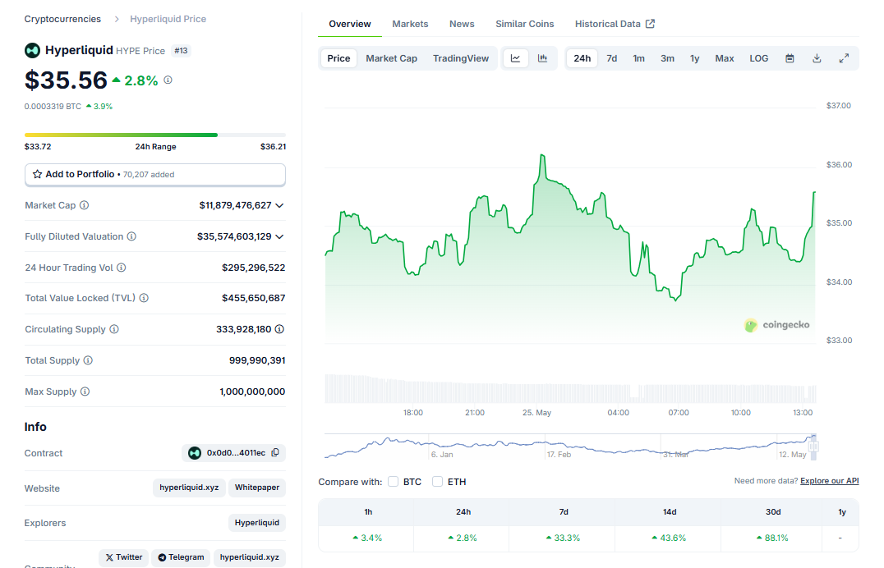This screenshot has height=568, width=884.
Task: Select 1m chart timeframe
Action: [x=638, y=58]
